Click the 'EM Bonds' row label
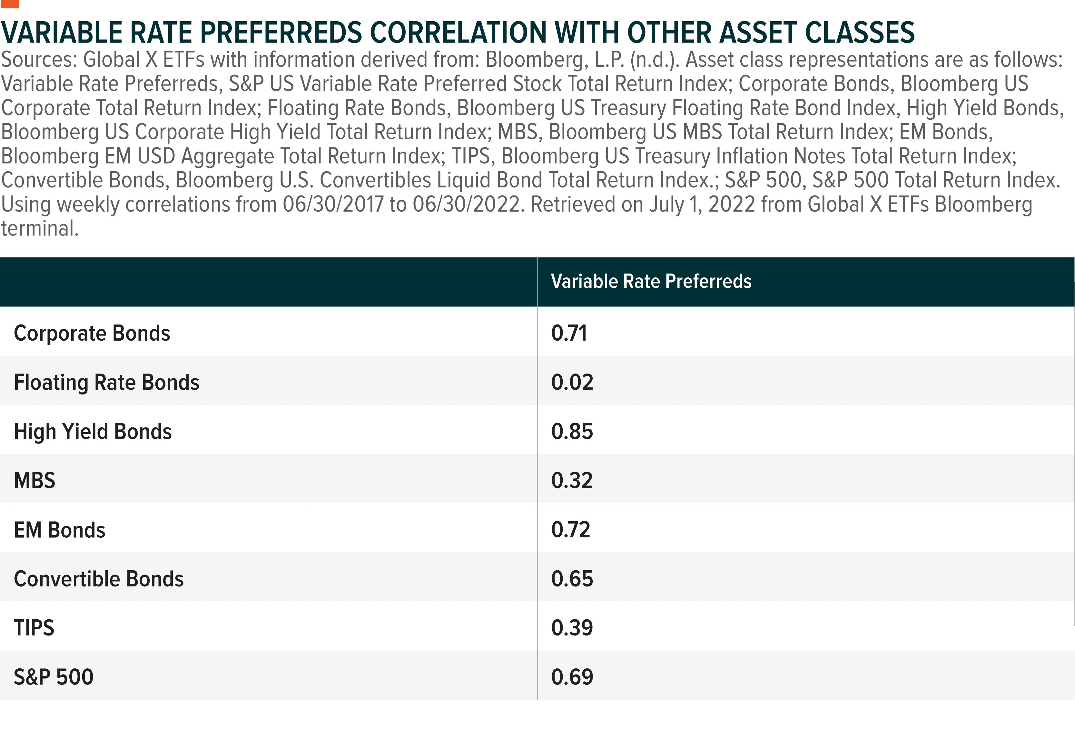Image resolution: width=1075 pixels, height=739 pixels. point(60,530)
